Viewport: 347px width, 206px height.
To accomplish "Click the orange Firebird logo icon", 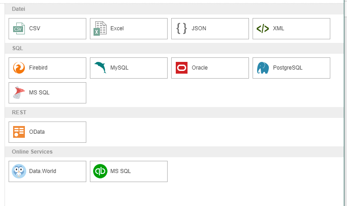I will 19,68.
